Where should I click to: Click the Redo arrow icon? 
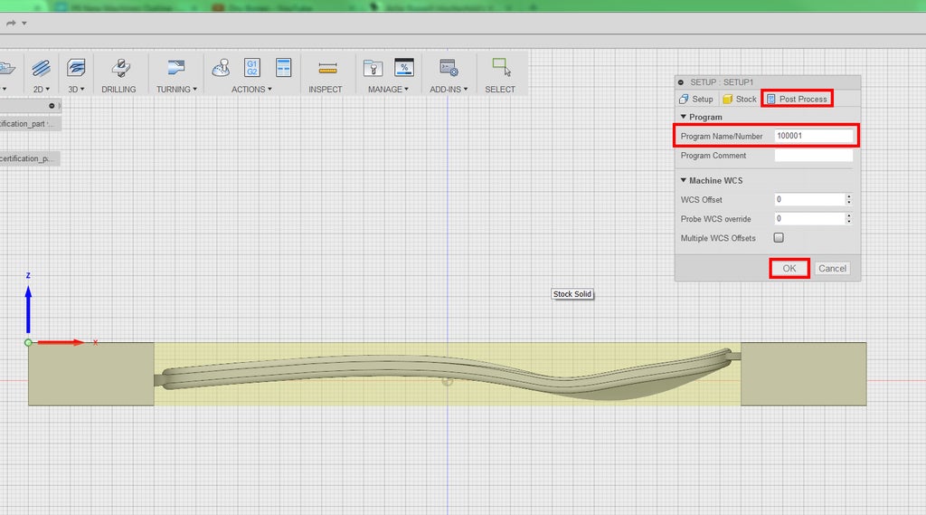click(x=11, y=23)
